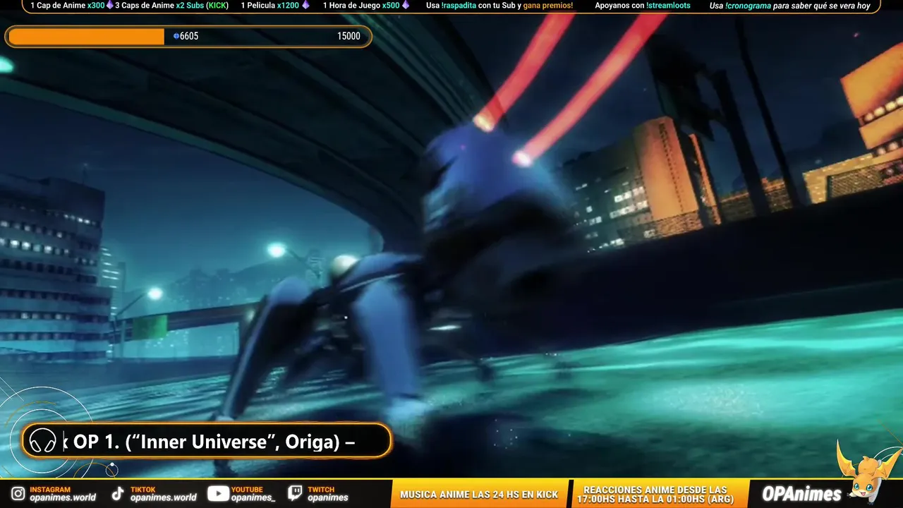
Task: Click "3 Caps de Anime x2 Subs (KICK)" text
Action: [x=172, y=6]
